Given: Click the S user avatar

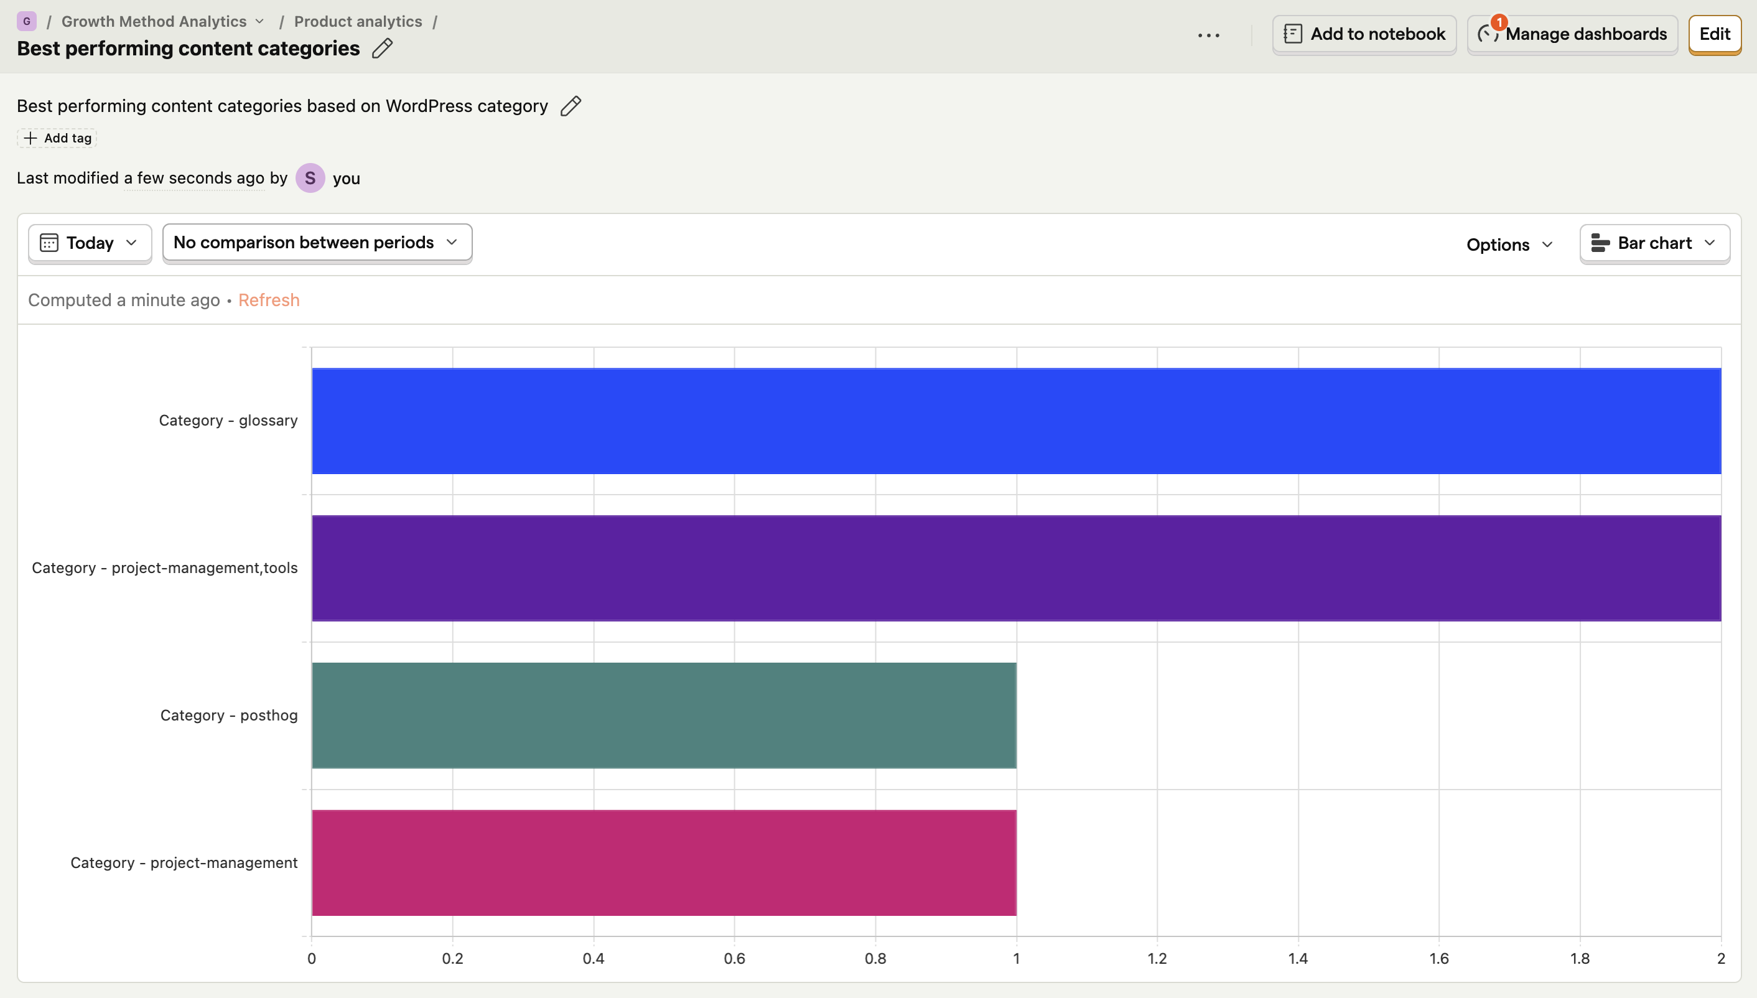Looking at the screenshot, I should point(310,178).
